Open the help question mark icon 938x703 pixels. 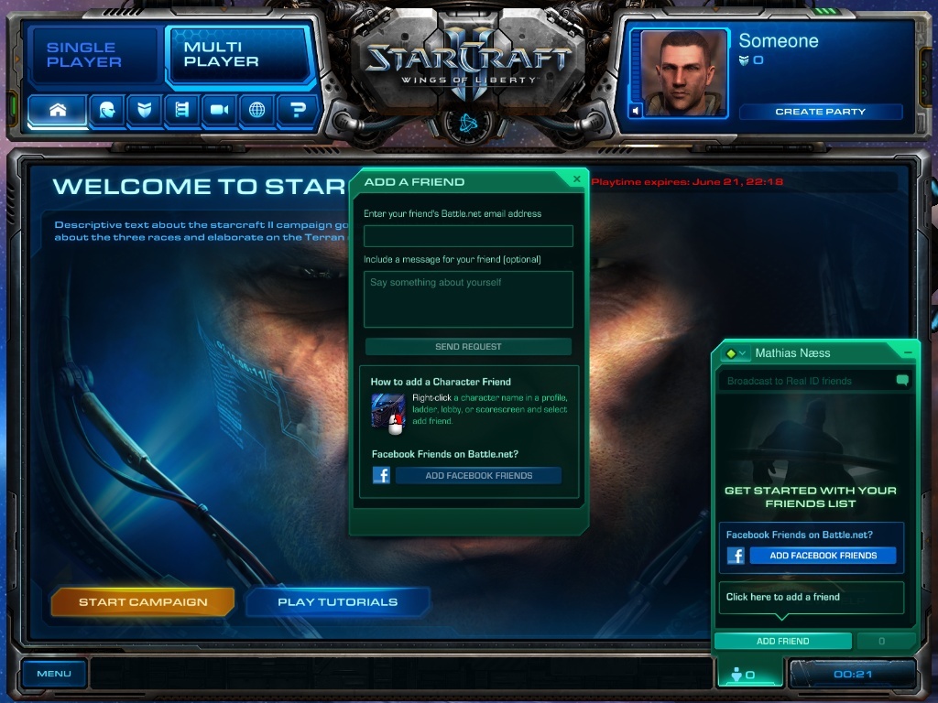pos(297,110)
